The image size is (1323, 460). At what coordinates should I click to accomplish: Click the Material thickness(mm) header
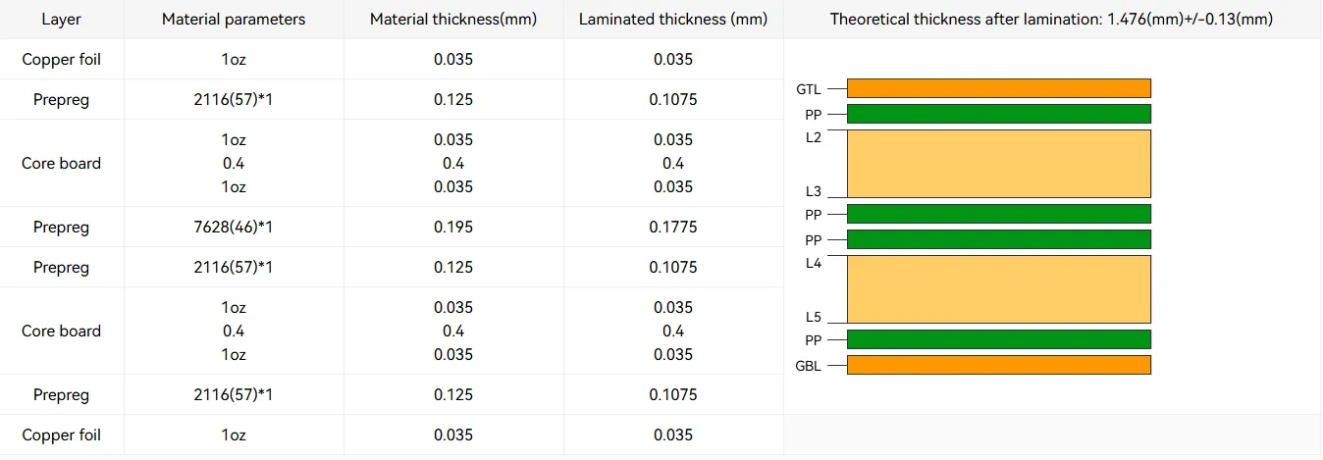pyautogui.click(x=453, y=19)
